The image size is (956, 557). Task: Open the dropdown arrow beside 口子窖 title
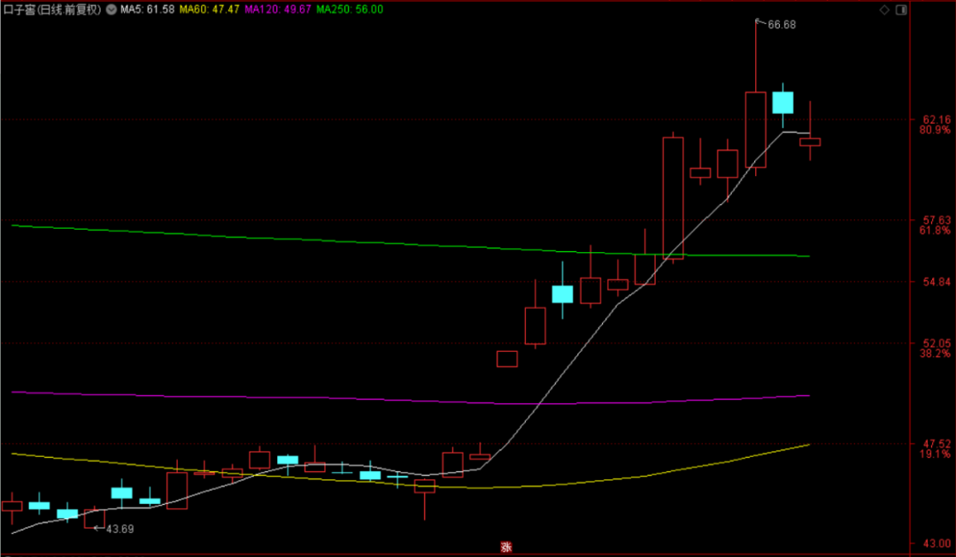coord(112,10)
